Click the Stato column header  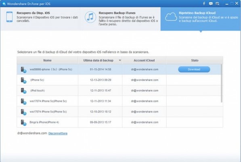point(195,60)
